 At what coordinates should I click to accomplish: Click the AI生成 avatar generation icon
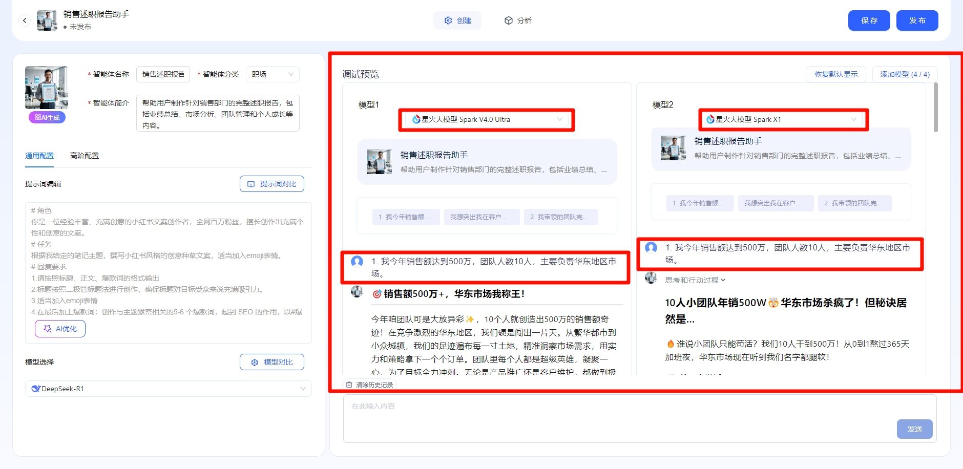click(x=37, y=117)
